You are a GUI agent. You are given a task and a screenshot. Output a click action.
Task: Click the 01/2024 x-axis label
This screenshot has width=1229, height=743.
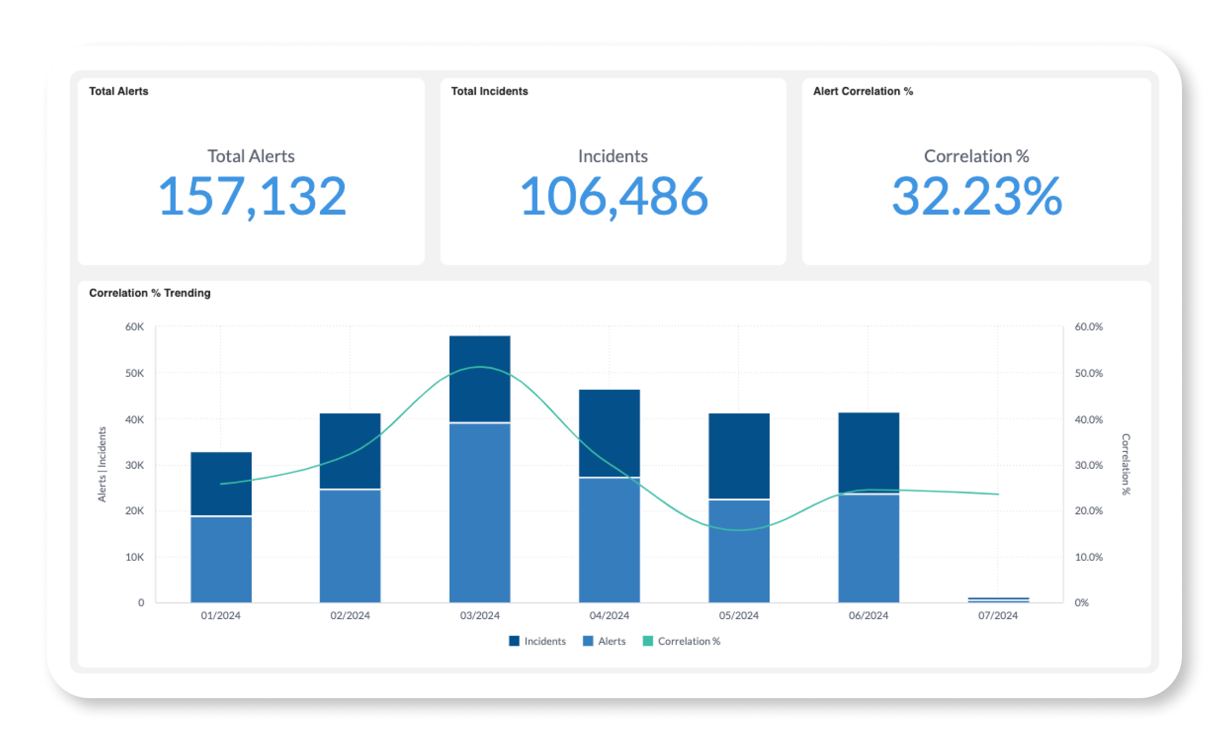[221, 615]
